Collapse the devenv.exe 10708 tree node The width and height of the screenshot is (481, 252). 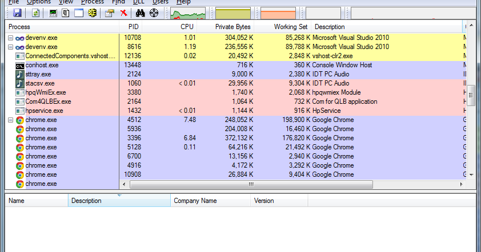tap(10, 38)
